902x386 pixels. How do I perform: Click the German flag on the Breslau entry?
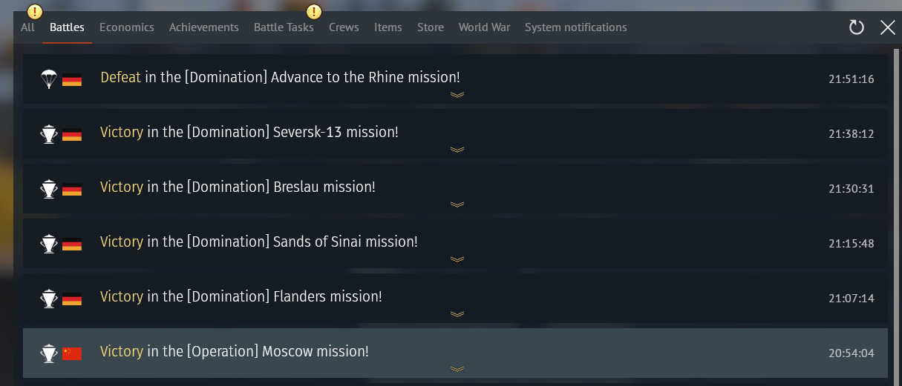(72, 189)
